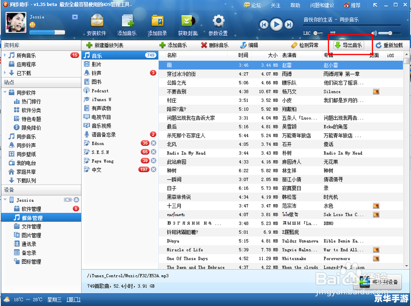The width and height of the screenshot is (411, 306).
Task: Delete music with 删除音乐
Action: (215, 45)
